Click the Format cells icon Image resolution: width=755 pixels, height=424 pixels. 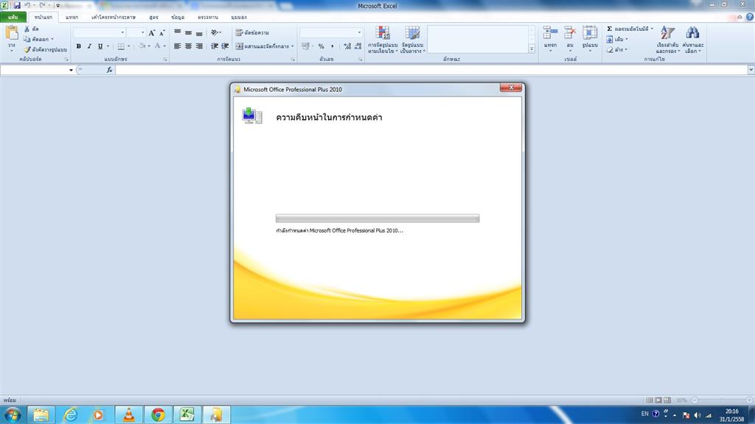[x=589, y=32]
